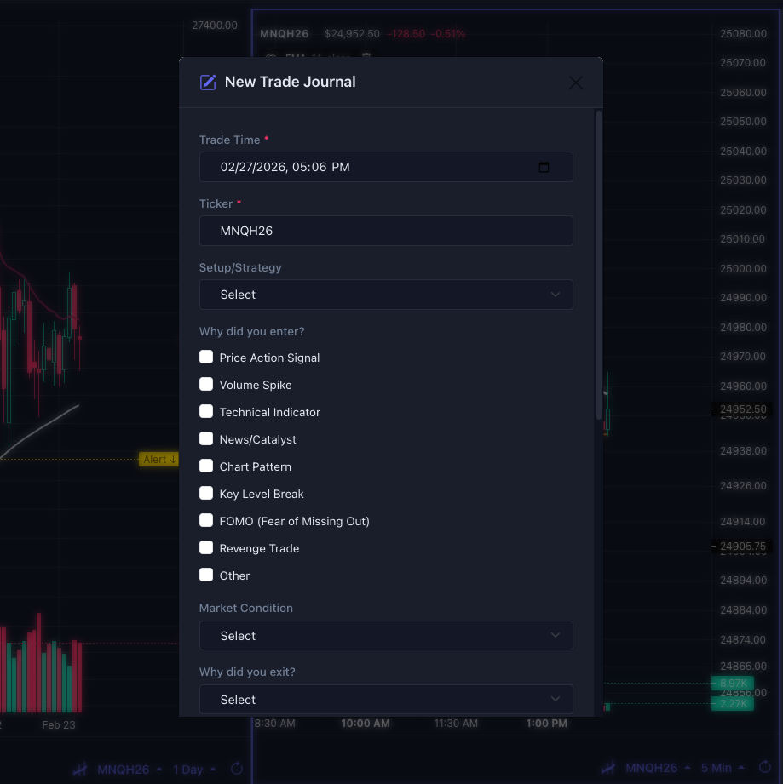Close the New Trade Journal dialog
This screenshot has height=784, width=783.
coord(576,83)
